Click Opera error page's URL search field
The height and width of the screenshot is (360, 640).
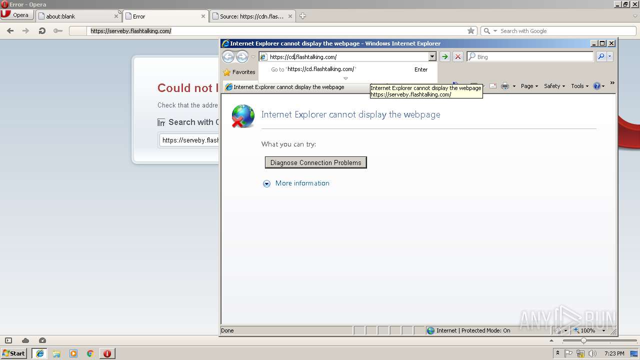coord(189,140)
